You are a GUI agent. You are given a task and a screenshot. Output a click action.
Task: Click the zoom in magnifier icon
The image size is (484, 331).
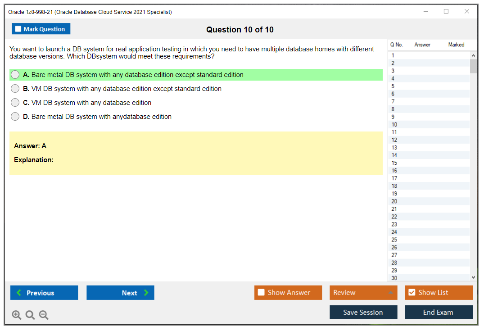pos(17,315)
